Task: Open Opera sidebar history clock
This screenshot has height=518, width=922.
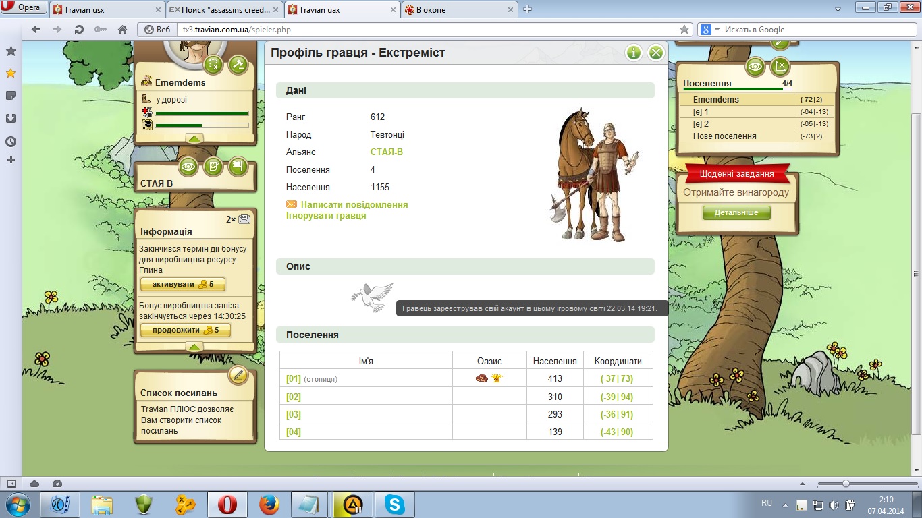Action: pos(11,142)
